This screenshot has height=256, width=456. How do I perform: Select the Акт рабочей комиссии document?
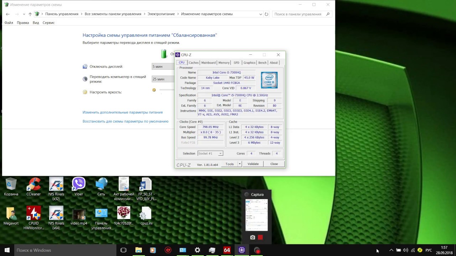click(124, 189)
